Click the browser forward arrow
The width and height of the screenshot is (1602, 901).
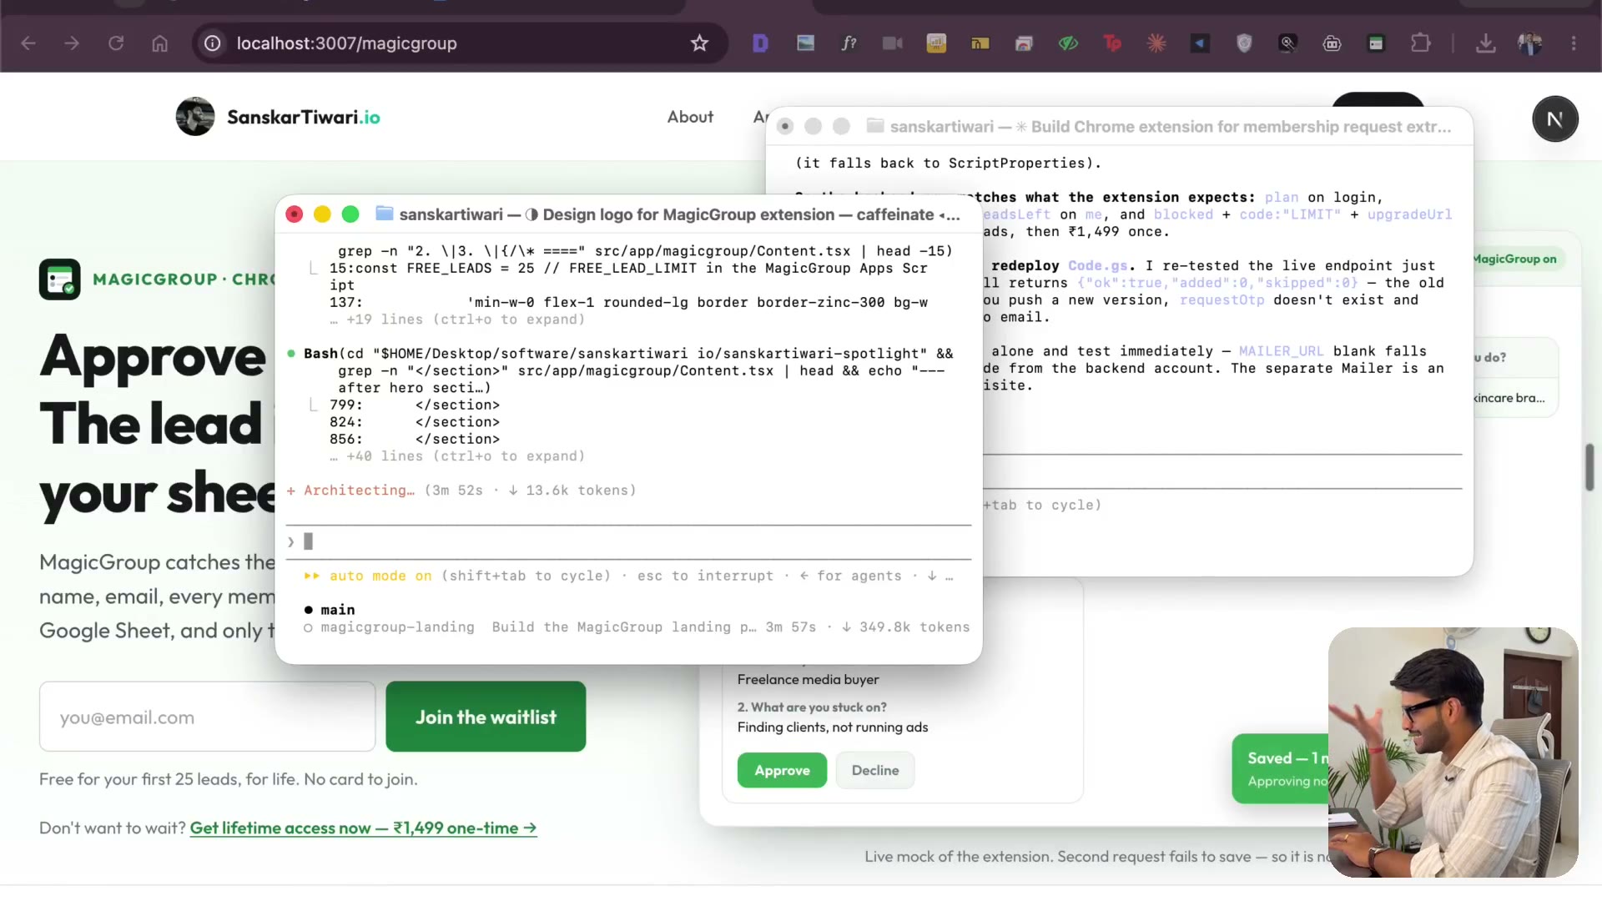click(x=72, y=43)
